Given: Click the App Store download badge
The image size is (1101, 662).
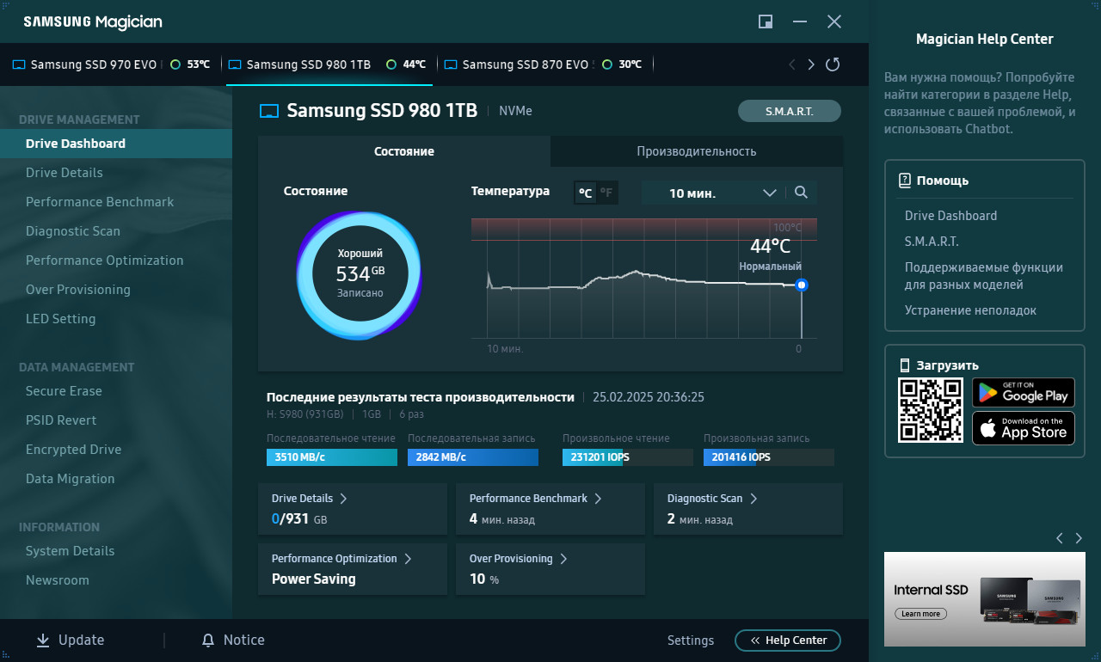Looking at the screenshot, I should pyautogui.click(x=1024, y=428).
